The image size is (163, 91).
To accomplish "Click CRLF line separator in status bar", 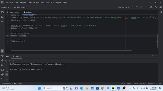I will pos(129,83).
